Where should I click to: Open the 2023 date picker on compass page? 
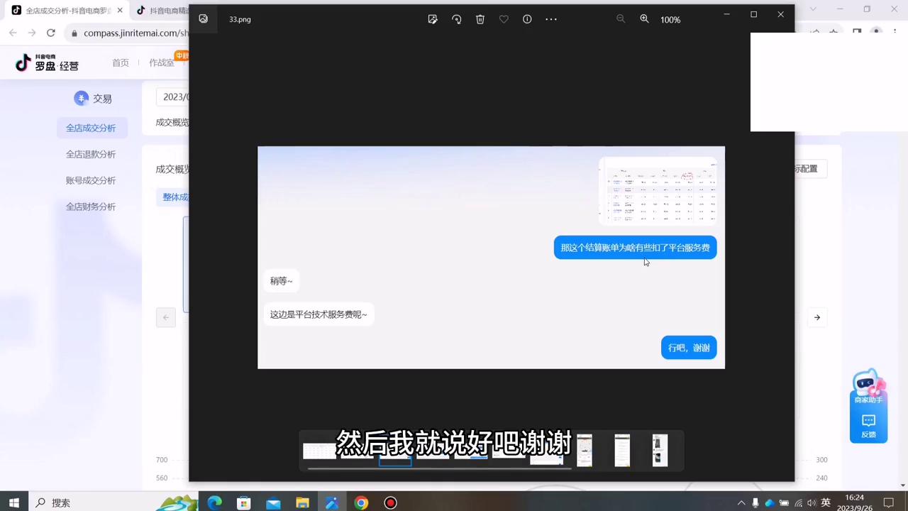(176, 97)
